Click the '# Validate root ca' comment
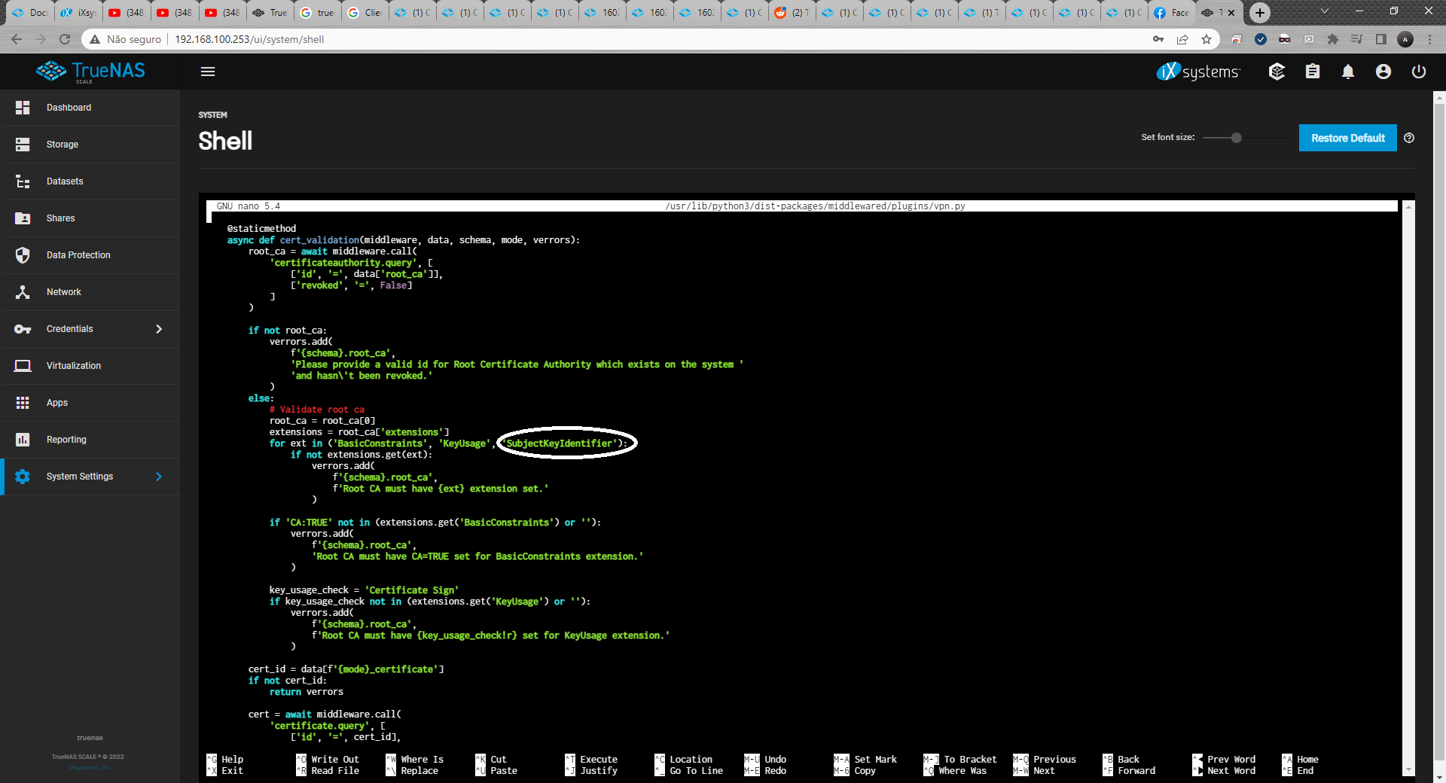This screenshot has width=1446, height=783. pyautogui.click(x=317, y=410)
